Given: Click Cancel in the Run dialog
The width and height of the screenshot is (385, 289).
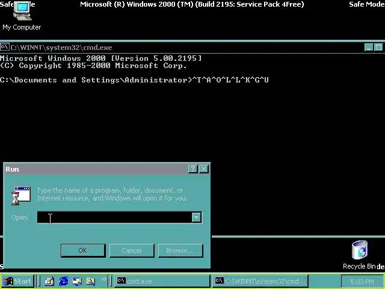Looking at the screenshot, I should [x=132, y=250].
